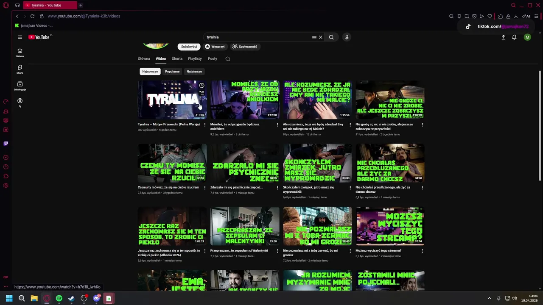This screenshot has height=305, width=543.
Task: Click in the YouTube search field
Action: 258,37
